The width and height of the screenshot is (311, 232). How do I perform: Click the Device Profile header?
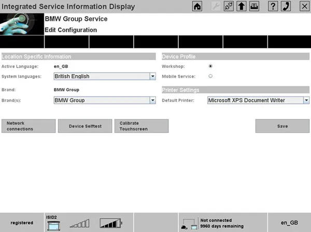(236, 57)
